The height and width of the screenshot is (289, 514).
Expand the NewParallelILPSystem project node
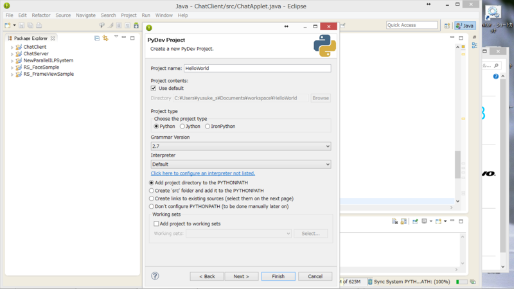tap(12, 61)
